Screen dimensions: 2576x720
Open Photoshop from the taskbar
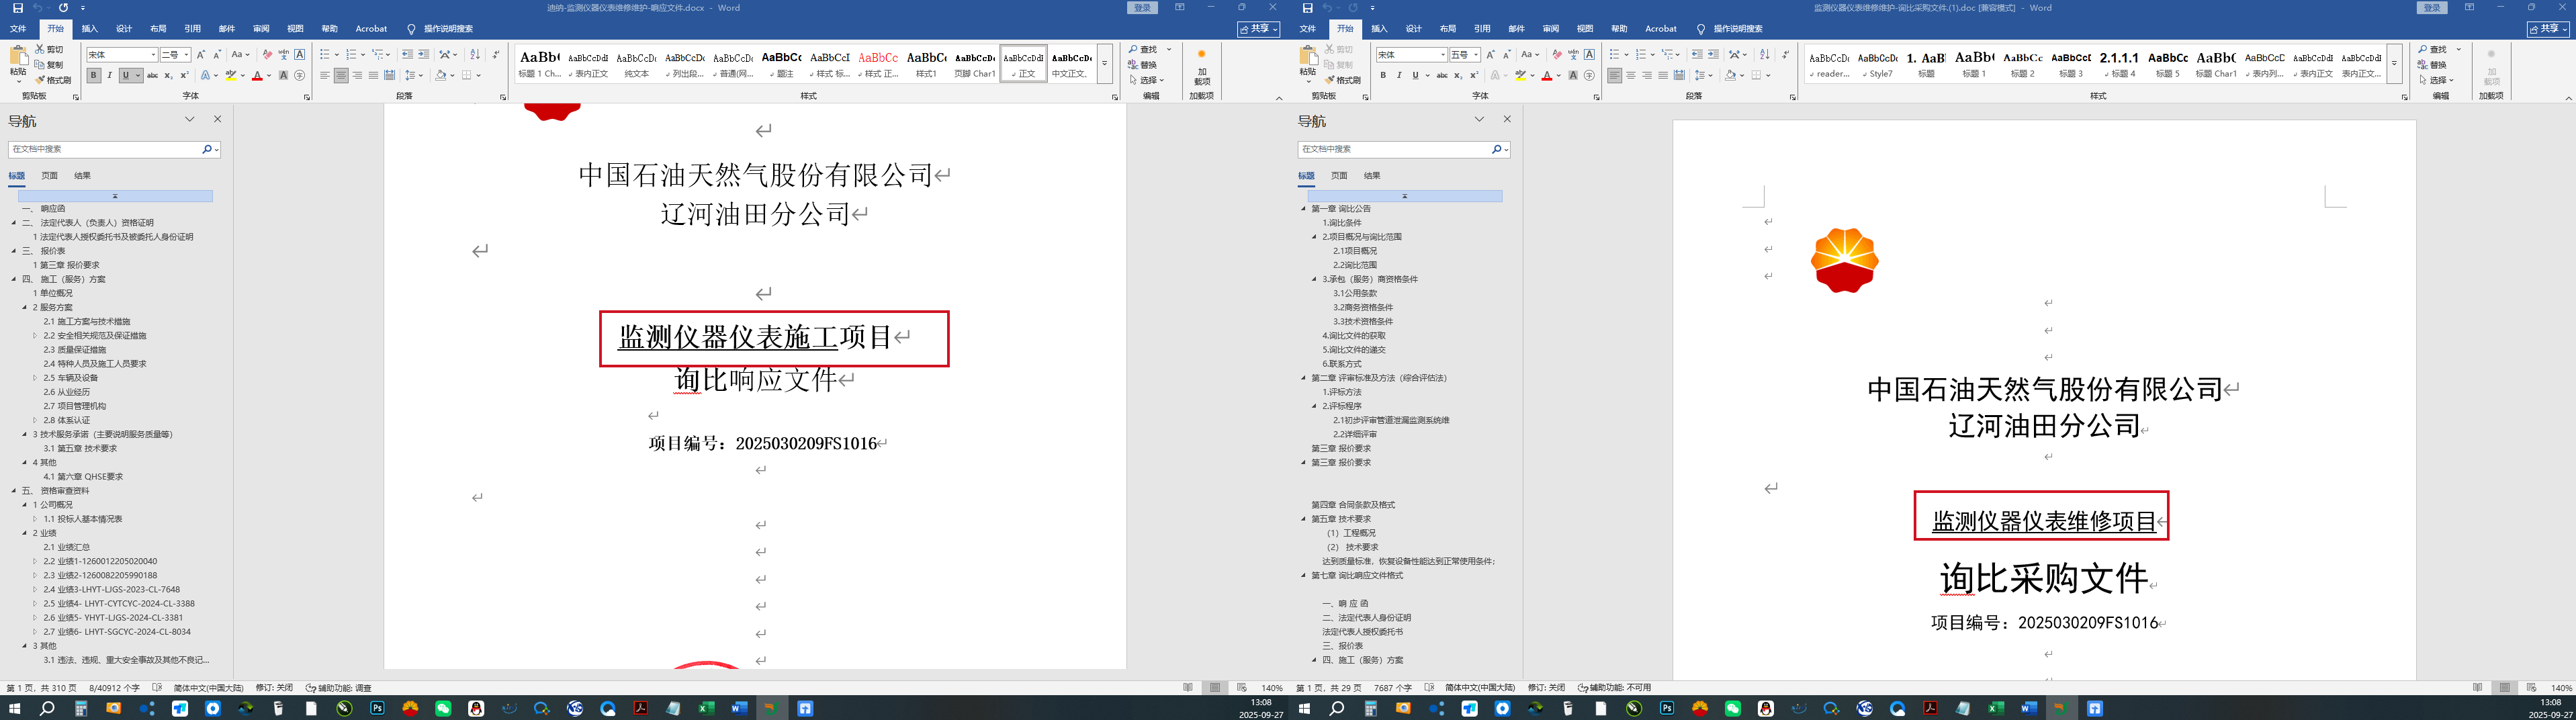pos(377,708)
